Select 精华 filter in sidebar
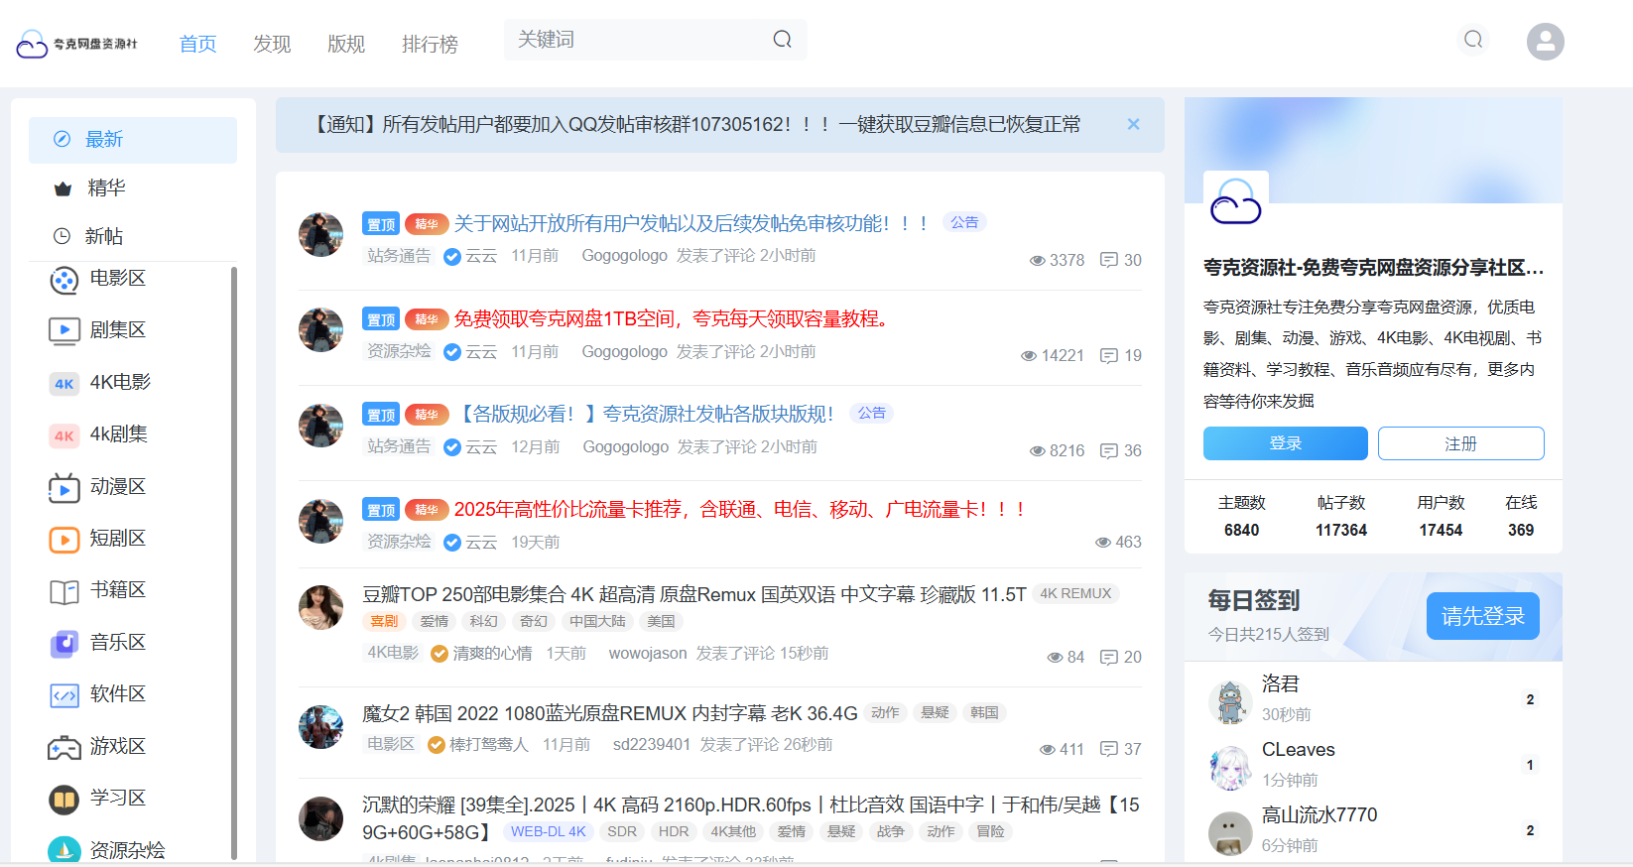This screenshot has height=867, width=1633. tap(106, 187)
